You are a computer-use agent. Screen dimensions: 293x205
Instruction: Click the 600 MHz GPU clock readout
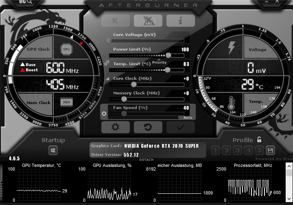62,68
